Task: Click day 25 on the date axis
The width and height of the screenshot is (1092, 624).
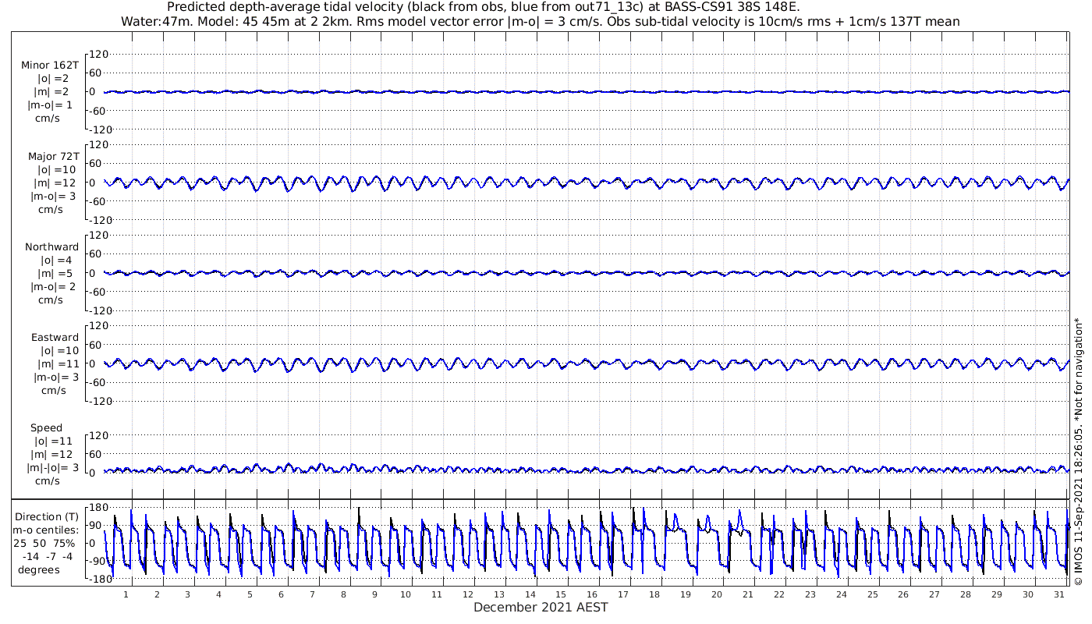Action: [x=872, y=594]
